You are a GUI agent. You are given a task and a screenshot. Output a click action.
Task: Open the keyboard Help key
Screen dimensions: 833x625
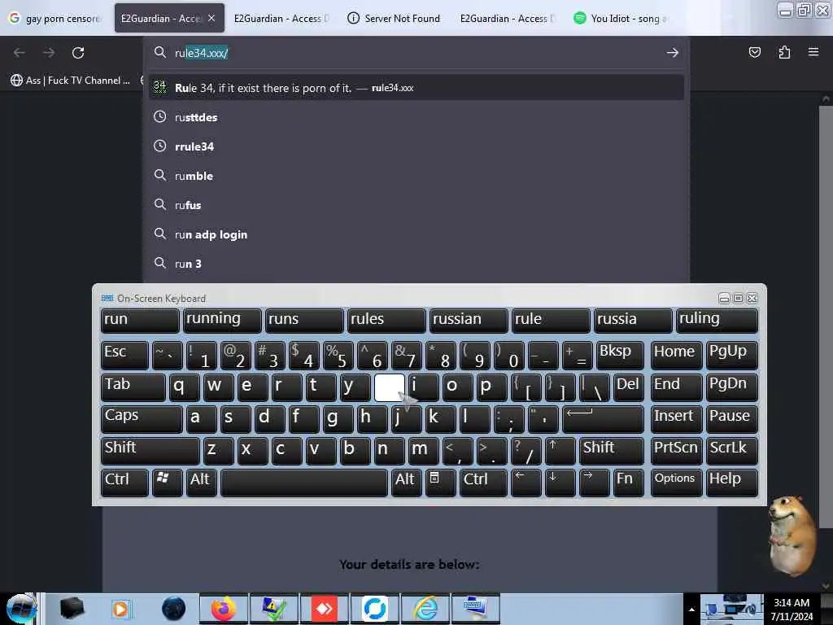tap(731, 483)
